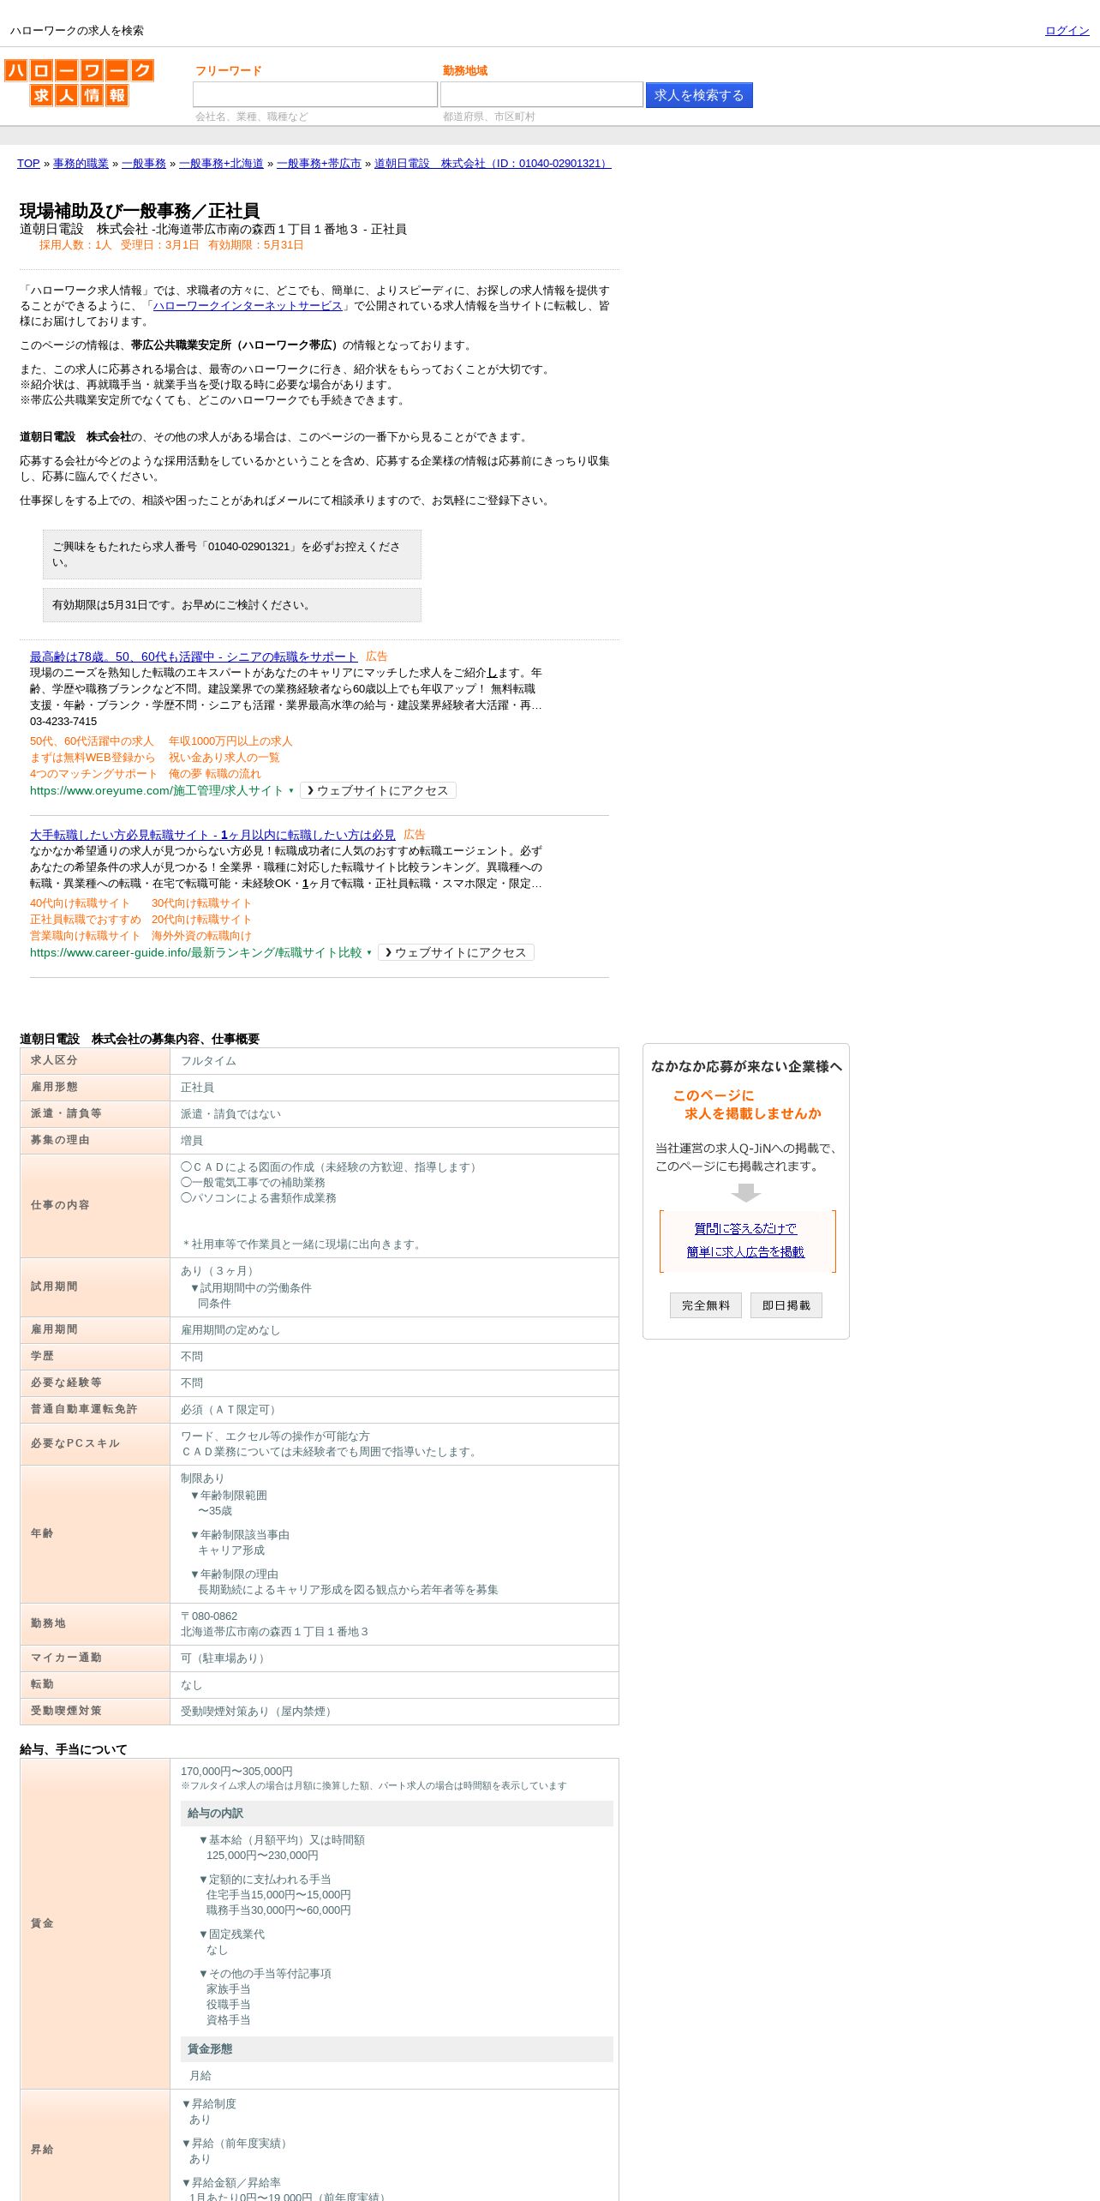Viewport: 1100px width, 2201px height.
Task: Open the 事務的職業 breadcrumb link
Action: (x=81, y=164)
